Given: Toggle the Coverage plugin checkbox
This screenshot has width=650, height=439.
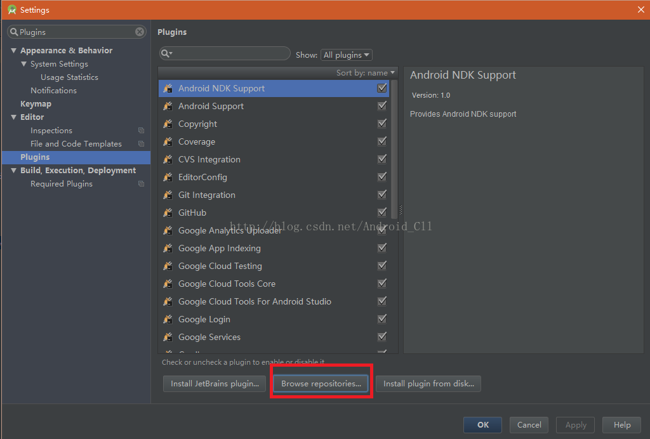Looking at the screenshot, I should click(x=381, y=141).
